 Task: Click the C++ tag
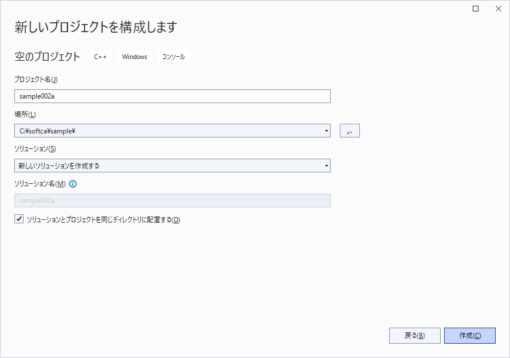[x=100, y=57]
